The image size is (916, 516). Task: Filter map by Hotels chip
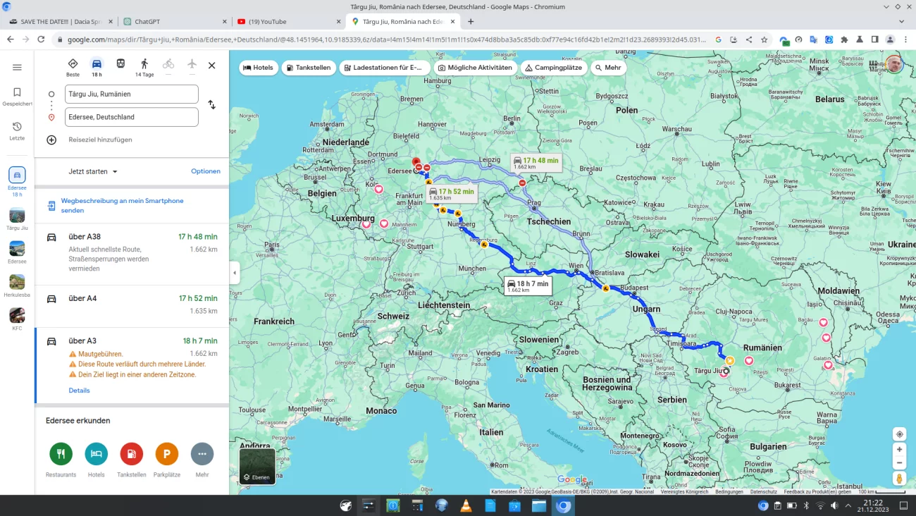click(258, 68)
